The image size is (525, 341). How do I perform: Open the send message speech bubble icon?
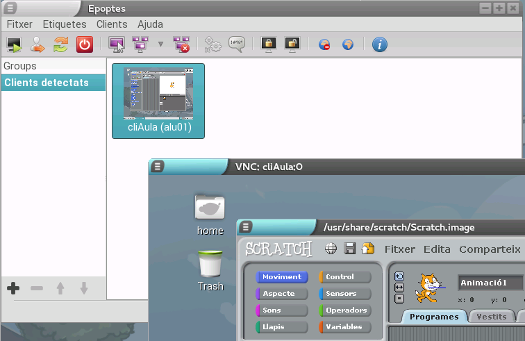click(237, 45)
